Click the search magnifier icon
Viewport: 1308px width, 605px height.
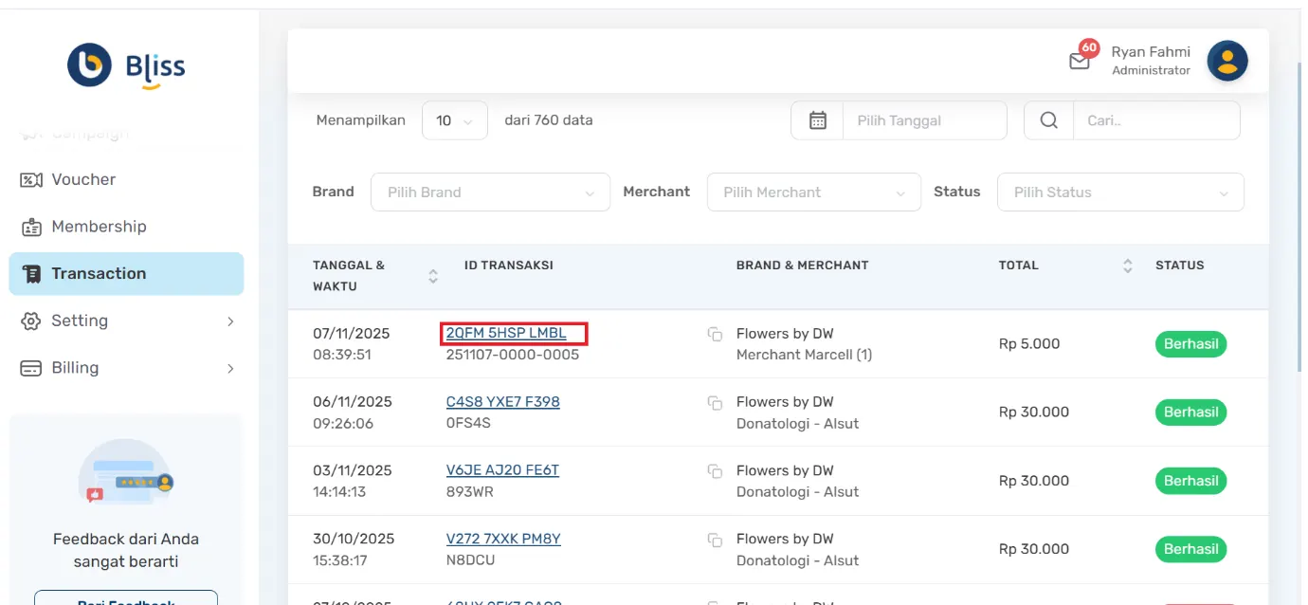pos(1048,120)
